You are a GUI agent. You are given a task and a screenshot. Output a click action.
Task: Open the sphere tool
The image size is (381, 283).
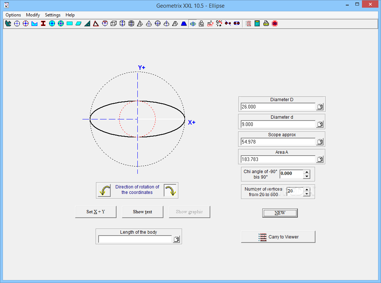158,23
